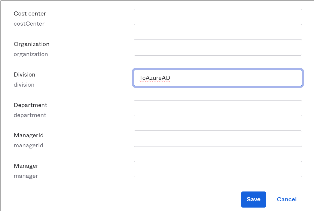
Task: Click the division attribute name
Action: pos(24,85)
